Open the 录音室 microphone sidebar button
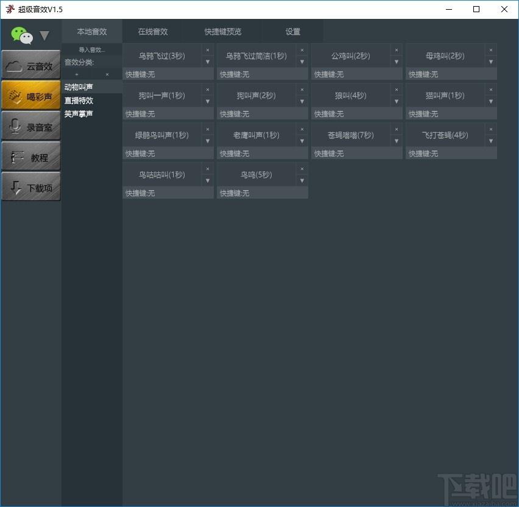Viewport: 519px width, 507px height. [x=31, y=126]
